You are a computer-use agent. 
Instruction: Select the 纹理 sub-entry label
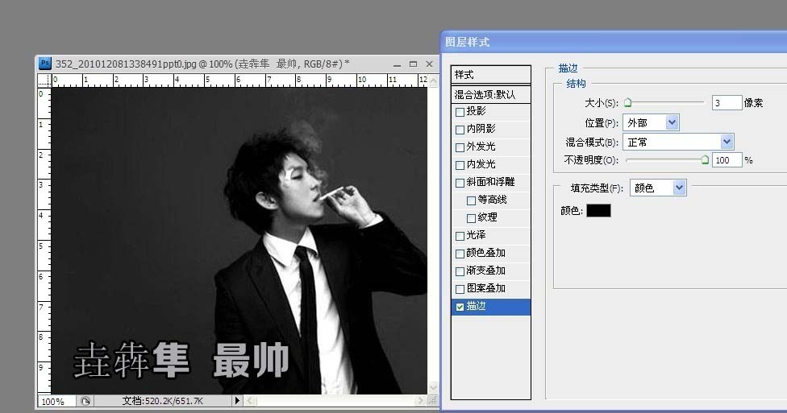click(x=487, y=217)
